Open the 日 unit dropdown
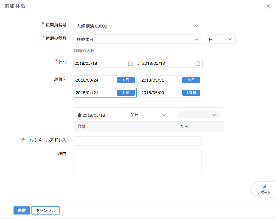Image resolution: width=276 pixels, height=219 pixels. pos(220,39)
